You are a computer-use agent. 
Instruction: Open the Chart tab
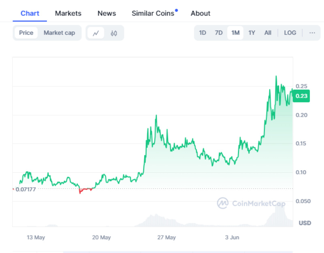(x=30, y=13)
